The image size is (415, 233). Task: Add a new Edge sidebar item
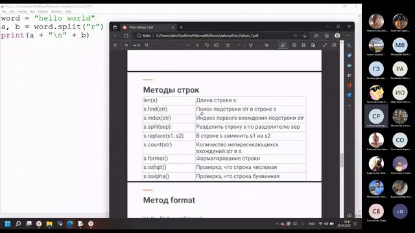[x=350, y=105]
